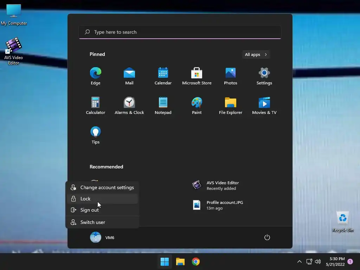This screenshot has width=360, height=270.
Task: Open the notification badge showing 1
Action: tap(351, 262)
